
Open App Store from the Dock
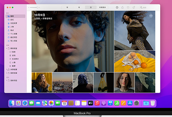click(x=130, y=103)
